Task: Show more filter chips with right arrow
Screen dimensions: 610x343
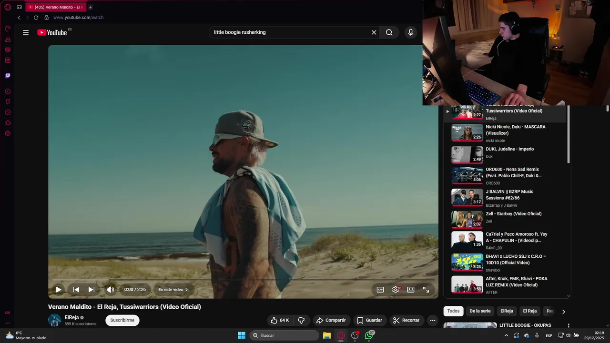Action: [x=563, y=312]
